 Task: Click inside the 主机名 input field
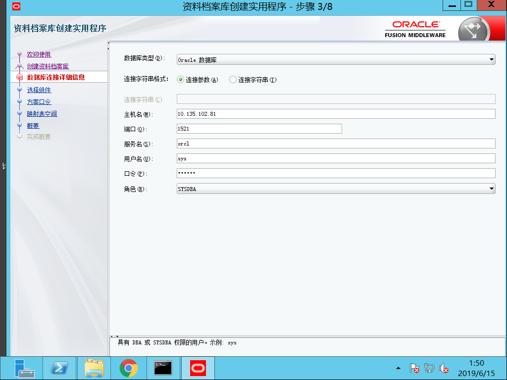(297, 114)
